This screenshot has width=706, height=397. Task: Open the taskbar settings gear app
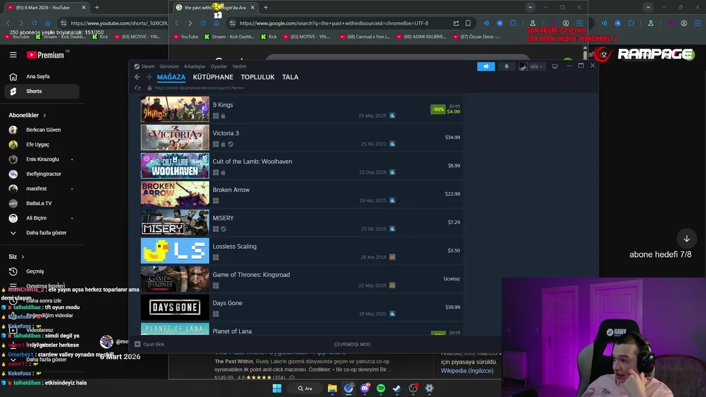coord(429,388)
